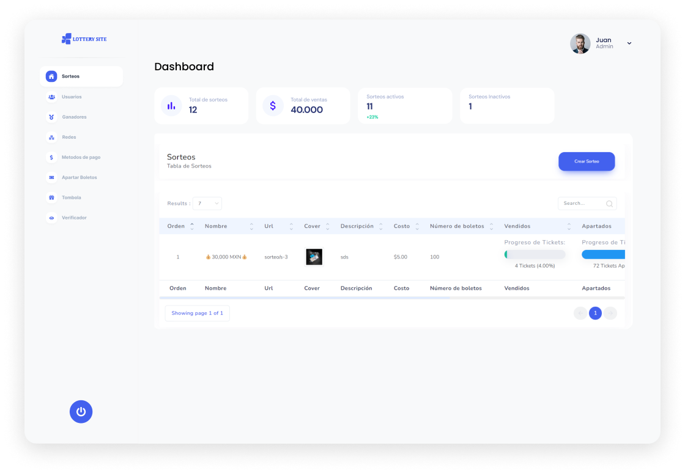Open the Results per page dropdown

pyautogui.click(x=207, y=204)
